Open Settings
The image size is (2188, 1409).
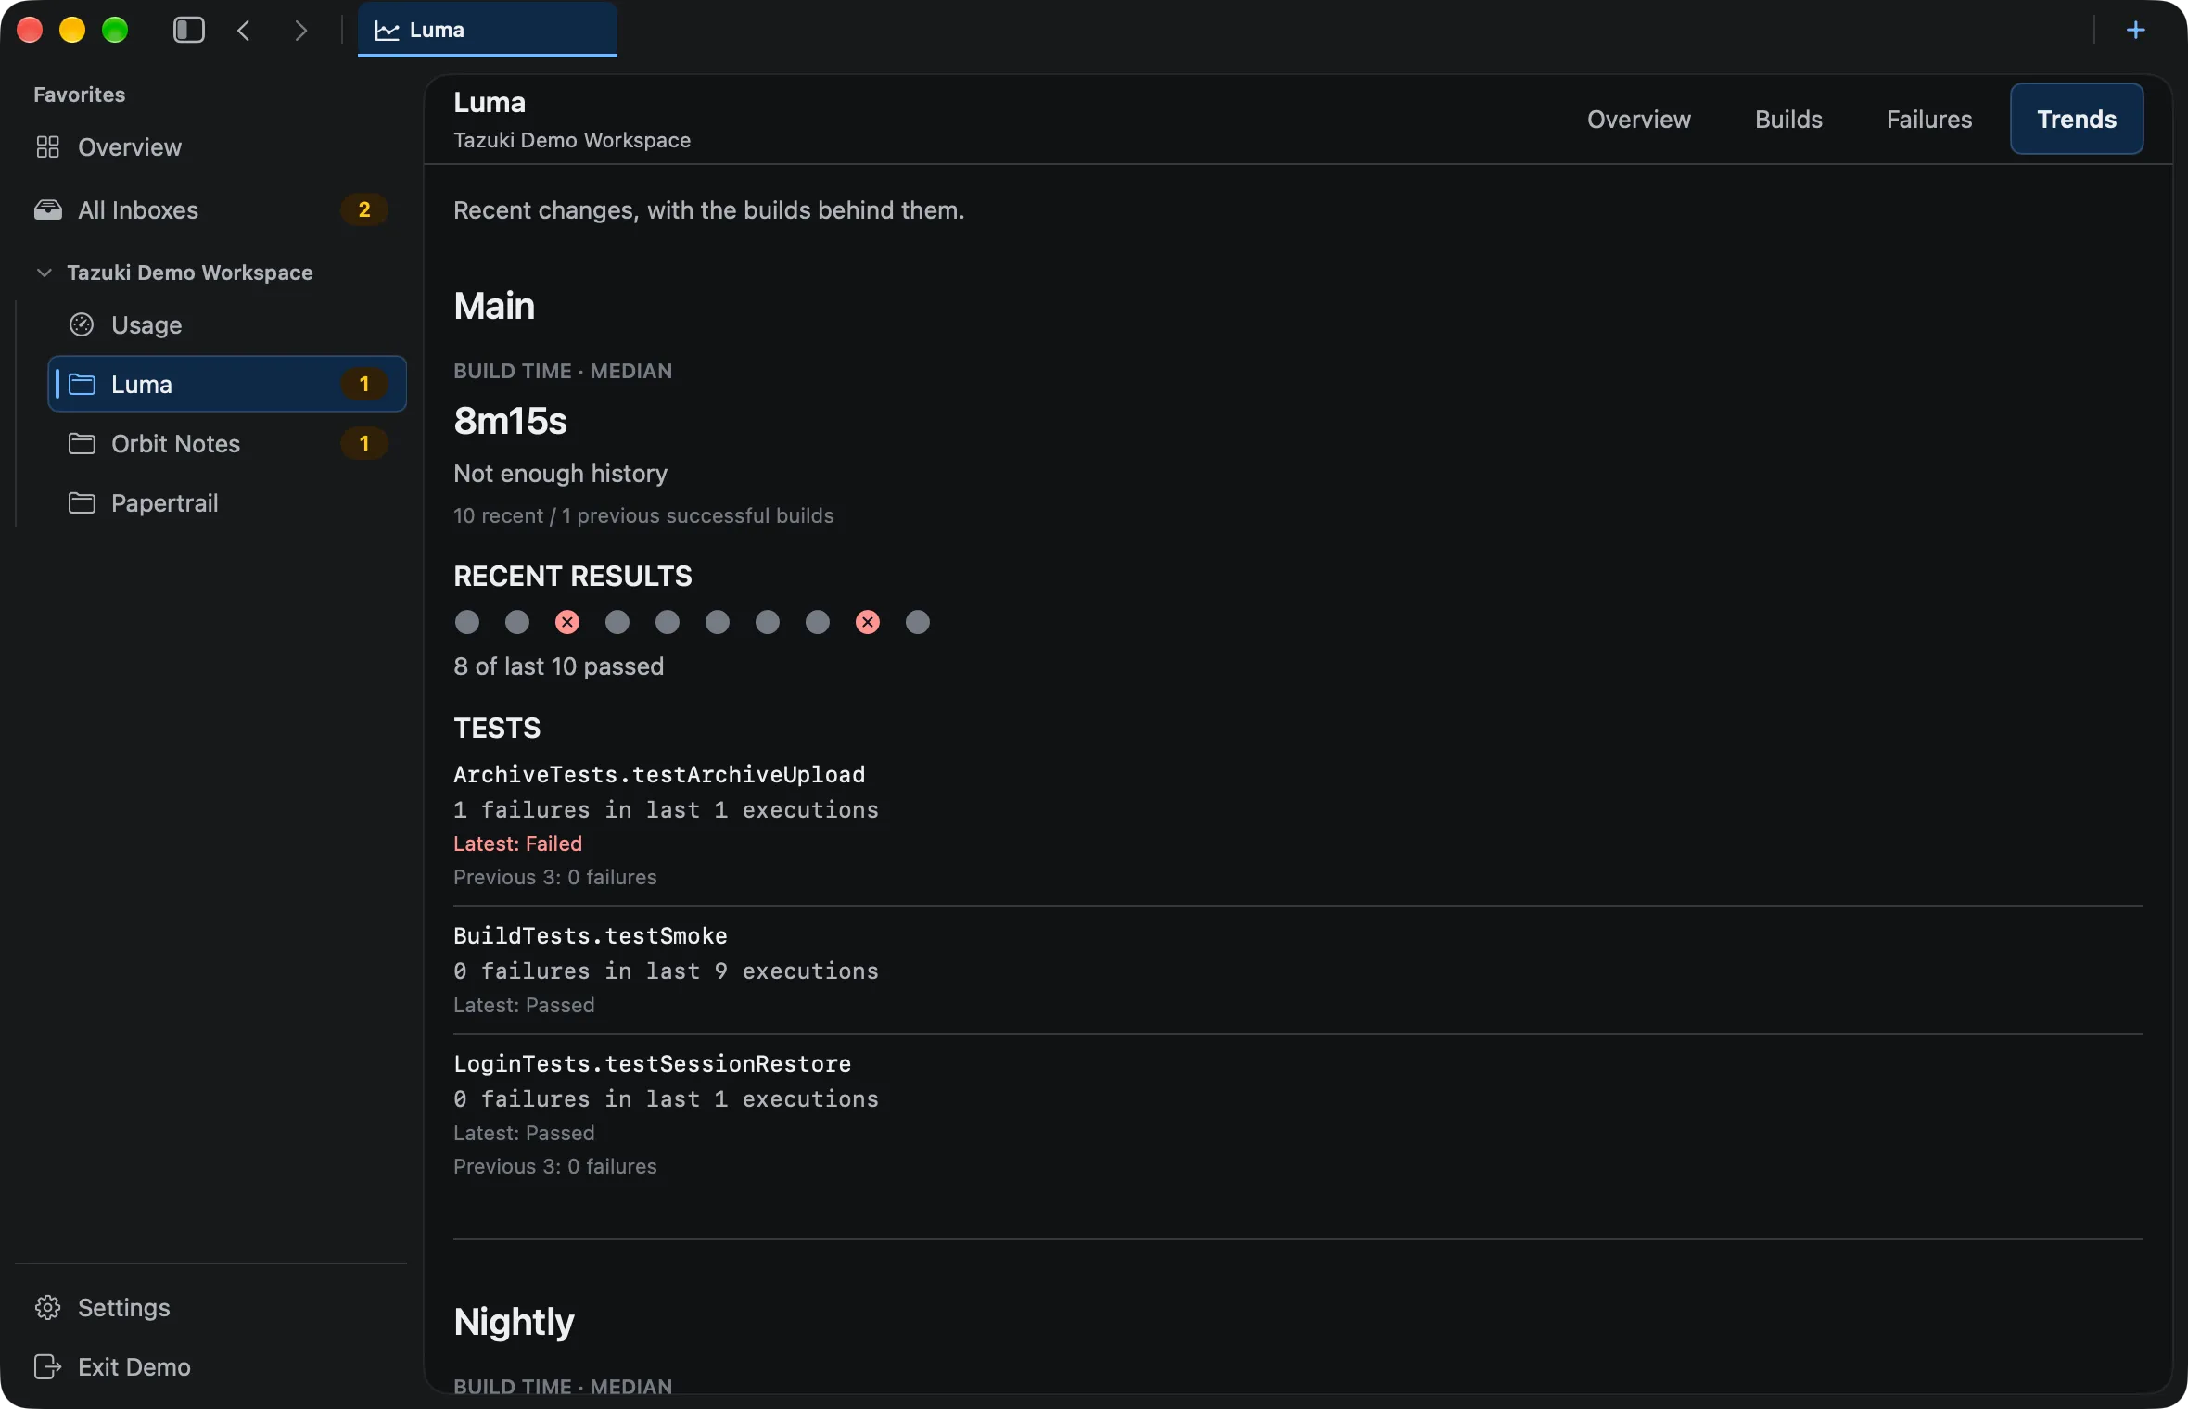click(x=211, y=1308)
